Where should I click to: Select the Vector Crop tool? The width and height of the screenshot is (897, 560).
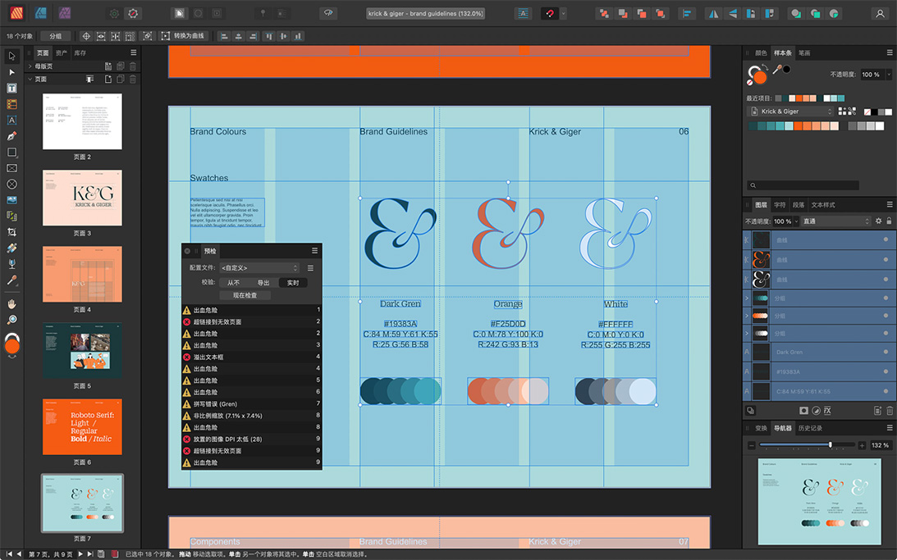click(x=11, y=232)
